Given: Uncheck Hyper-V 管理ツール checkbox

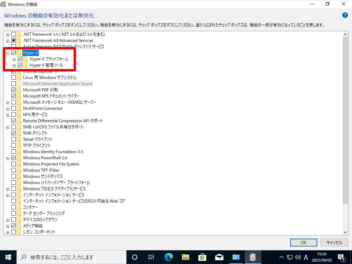Looking at the screenshot, I should pos(20,65).
